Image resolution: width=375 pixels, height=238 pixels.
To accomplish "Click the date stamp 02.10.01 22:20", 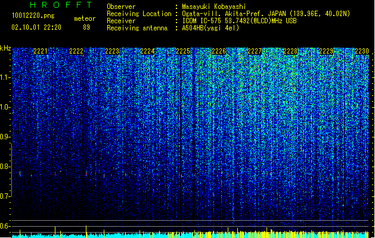I will [x=36, y=27].
